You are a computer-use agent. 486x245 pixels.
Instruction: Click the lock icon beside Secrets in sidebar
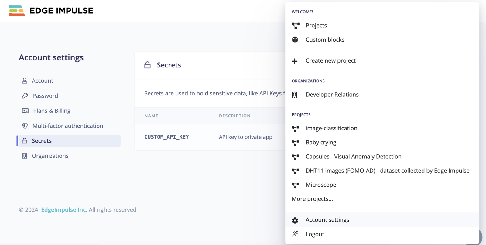tap(25, 141)
